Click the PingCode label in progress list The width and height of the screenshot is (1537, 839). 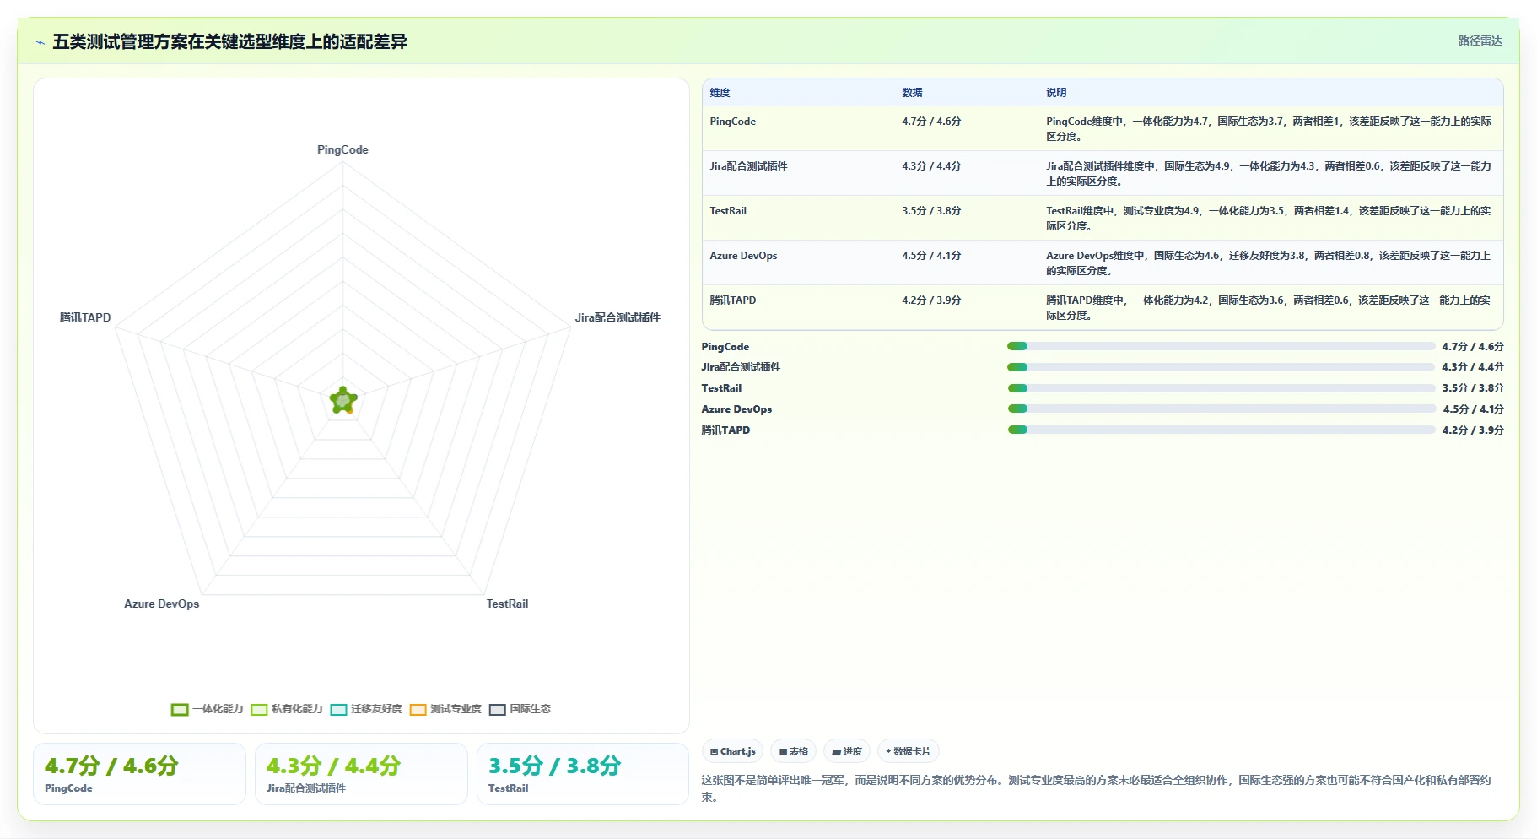725,347
